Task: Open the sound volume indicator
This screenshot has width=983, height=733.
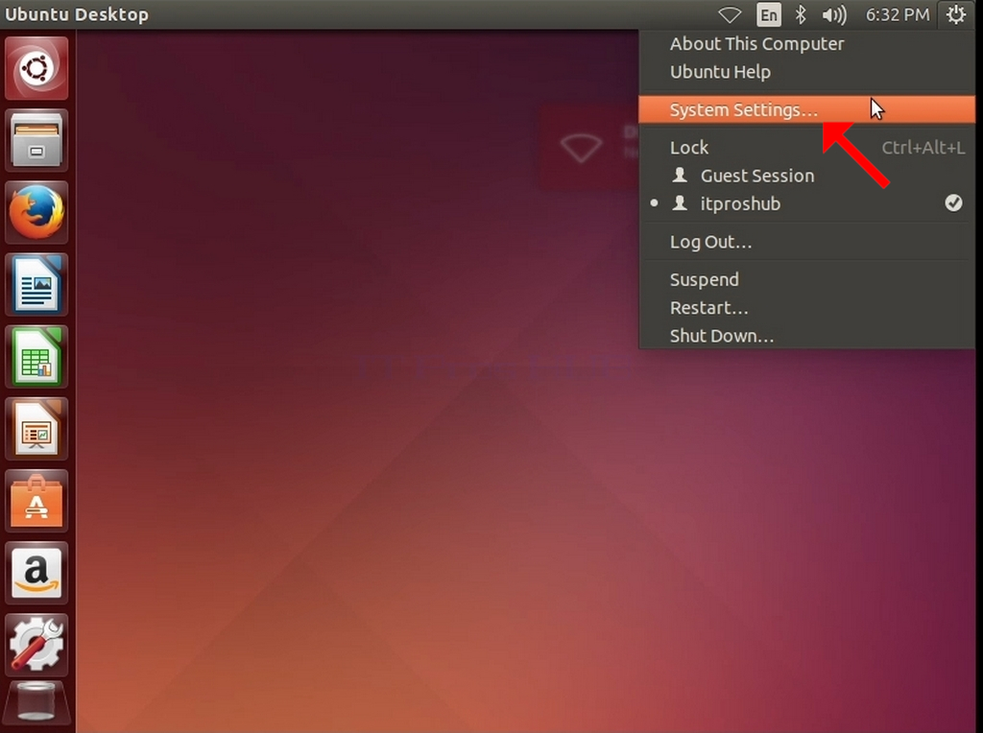Action: 834,14
